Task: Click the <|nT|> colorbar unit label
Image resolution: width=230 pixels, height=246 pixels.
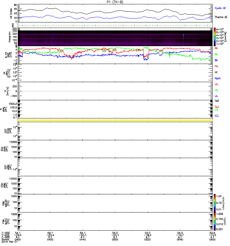Action: pyautogui.click(x=225, y=221)
